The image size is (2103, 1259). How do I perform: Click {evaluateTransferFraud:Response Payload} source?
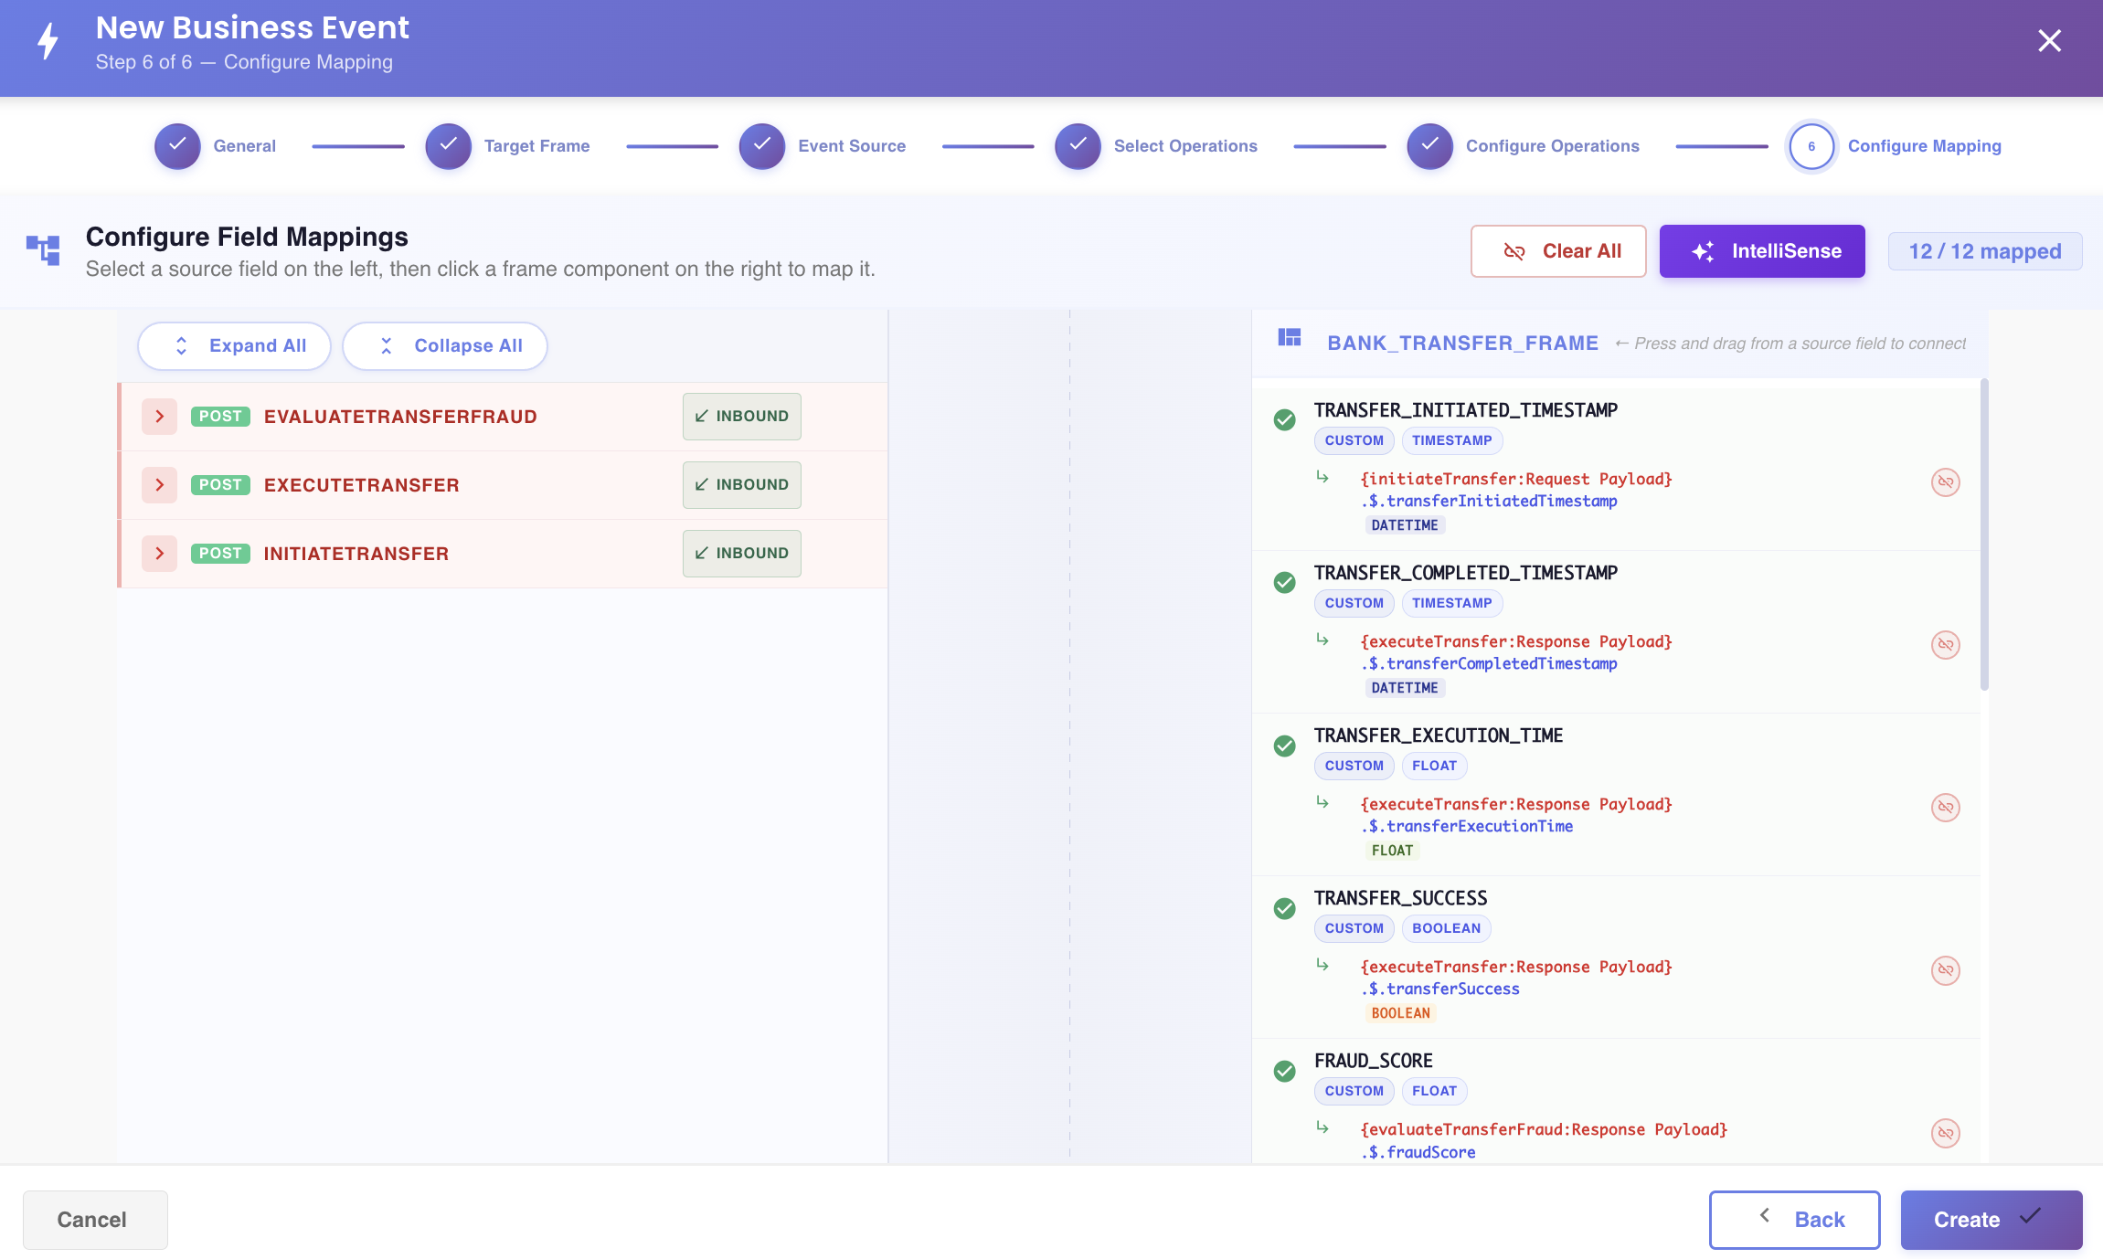click(1544, 1130)
